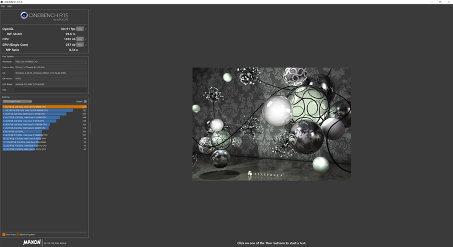Expand the ranking Details arrow
453x247 pixels.
pyautogui.click(x=85, y=102)
